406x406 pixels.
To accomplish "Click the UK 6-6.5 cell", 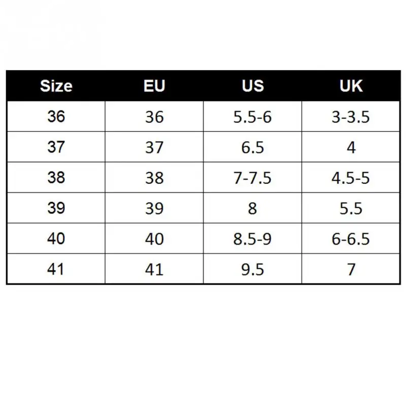I will click(x=351, y=239).
